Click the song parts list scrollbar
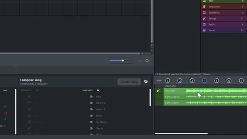Viewport: 247px width, 139px height. (150, 97)
